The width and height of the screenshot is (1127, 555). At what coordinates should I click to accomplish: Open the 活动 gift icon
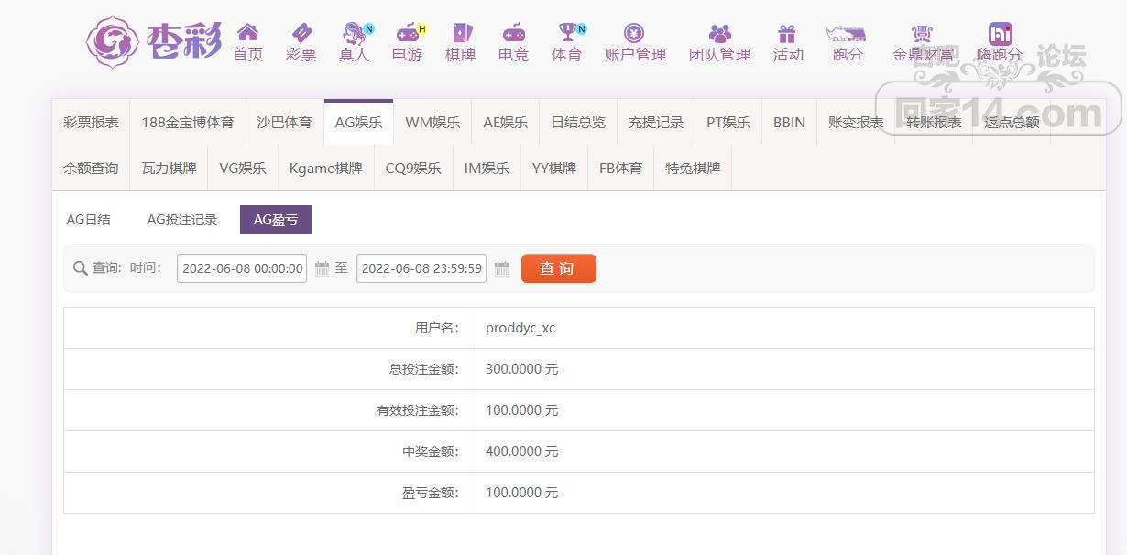click(x=787, y=34)
